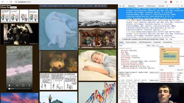This screenshot has width=184, height=103.
Task: Click the xkcd stick-figure comic image
Action: 58,81
